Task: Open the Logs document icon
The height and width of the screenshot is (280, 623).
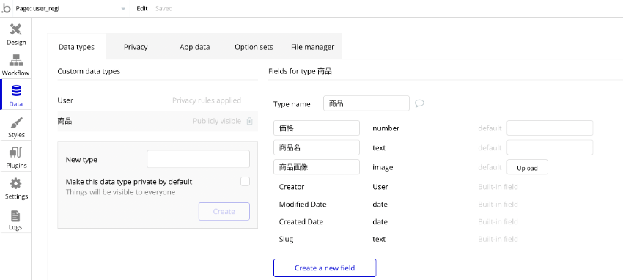Action: (x=16, y=216)
